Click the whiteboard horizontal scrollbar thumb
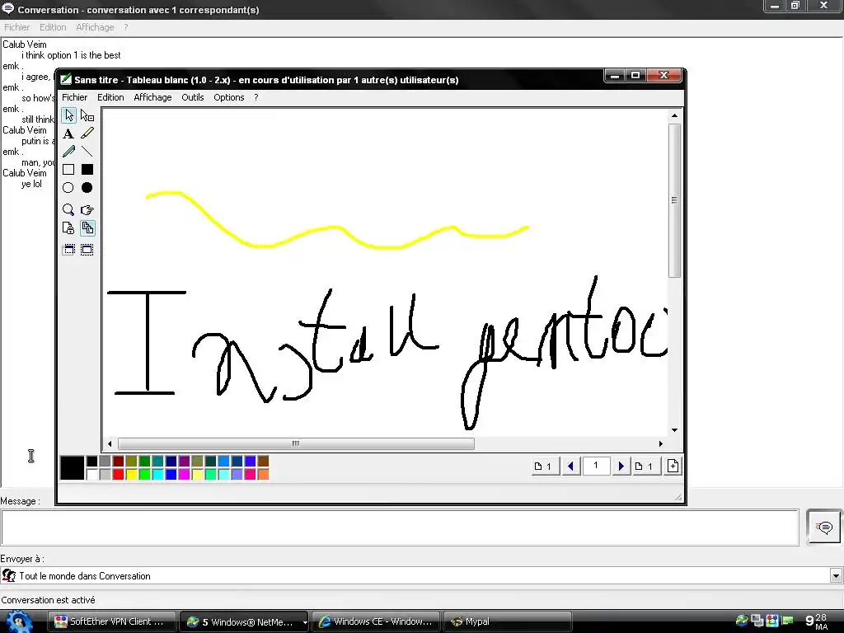844x633 pixels. (x=296, y=443)
